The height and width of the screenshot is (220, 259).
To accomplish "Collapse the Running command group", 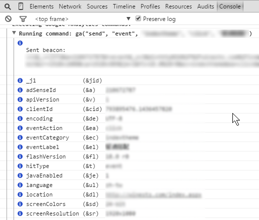I will click(x=14, y=32).
